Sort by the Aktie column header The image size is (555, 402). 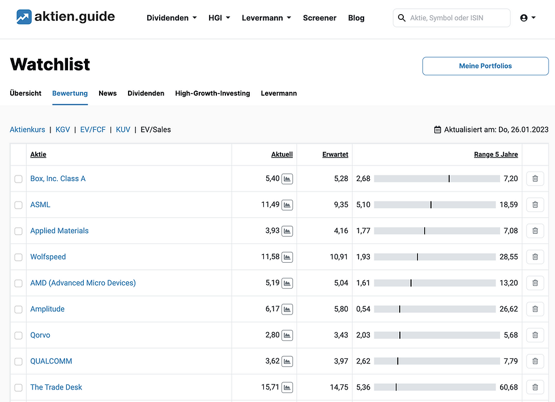tap(39, 154)
